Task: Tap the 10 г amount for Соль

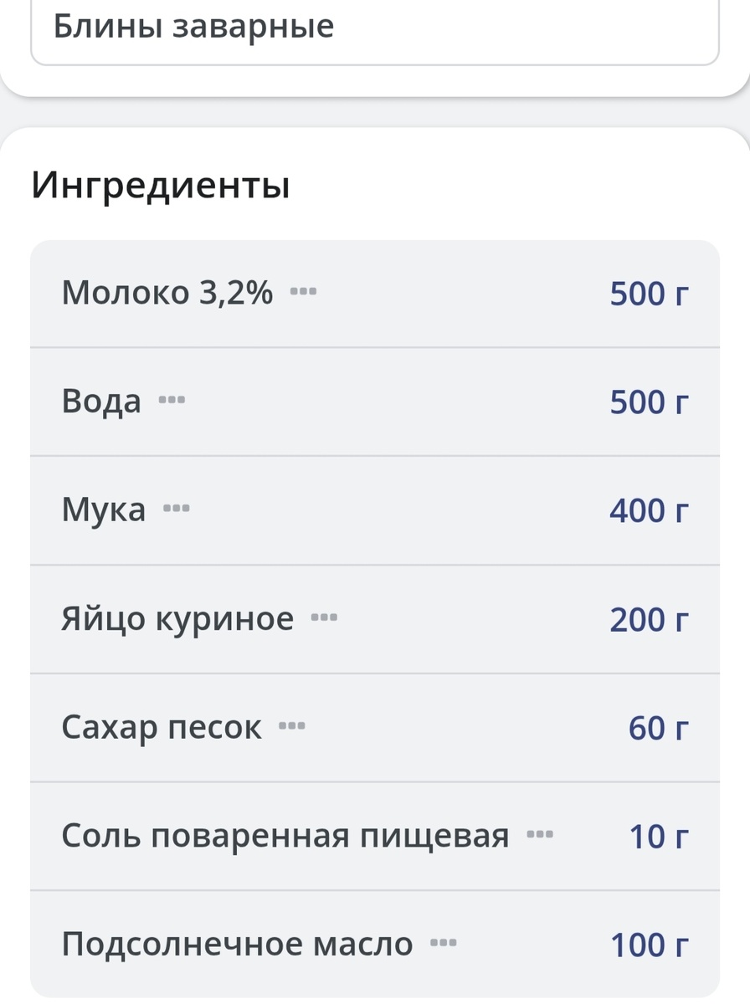Action: (x=659, y=836)
